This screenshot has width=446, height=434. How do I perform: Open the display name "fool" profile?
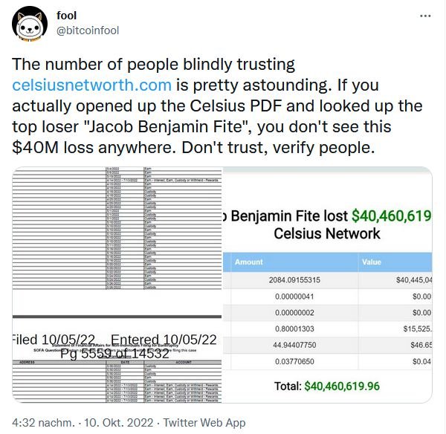click(x=67, y=16)
